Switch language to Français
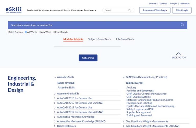 pos(173,4)
